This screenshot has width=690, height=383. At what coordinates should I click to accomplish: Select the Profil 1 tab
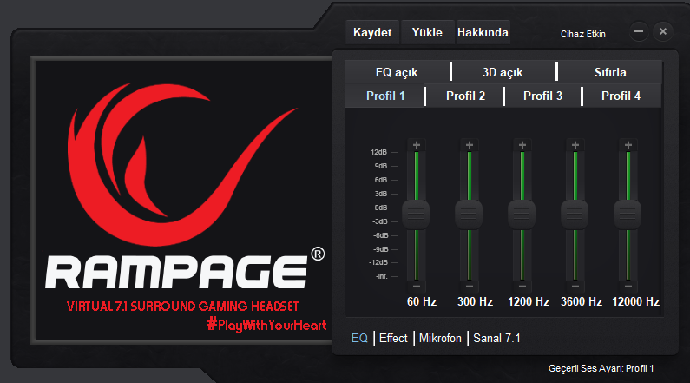[x=385, y=96]
